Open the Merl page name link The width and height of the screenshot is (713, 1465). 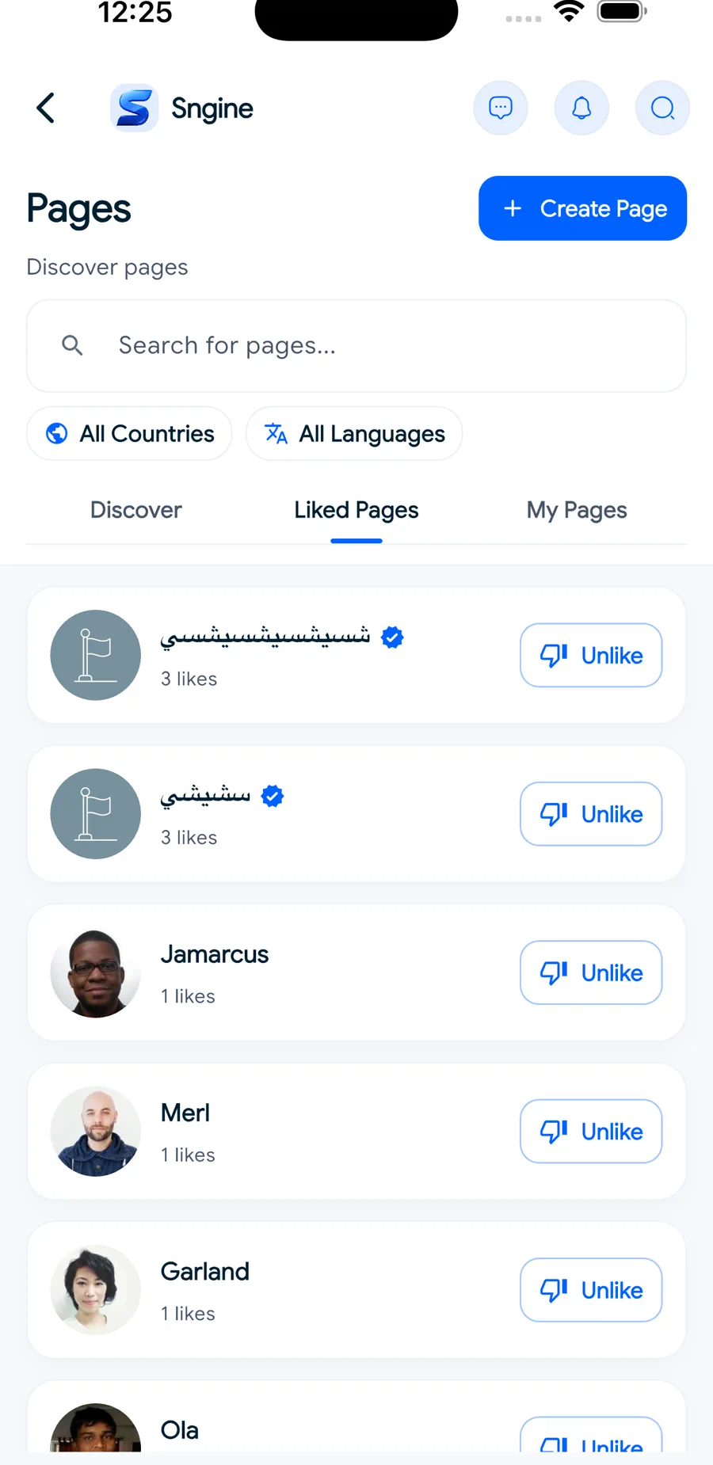(185, 1113)
